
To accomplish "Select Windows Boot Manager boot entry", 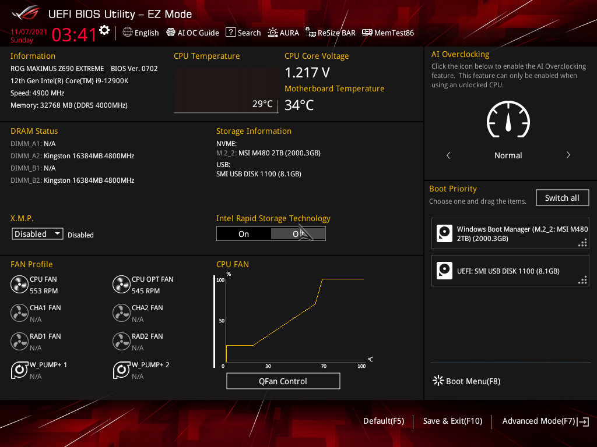I will pyautogui.click(x=510, y=233).
